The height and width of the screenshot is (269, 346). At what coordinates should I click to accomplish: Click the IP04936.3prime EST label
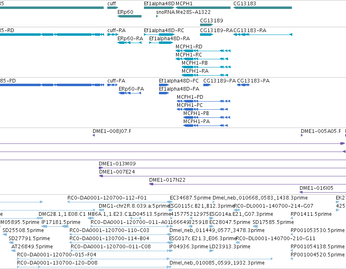point(188,247)
